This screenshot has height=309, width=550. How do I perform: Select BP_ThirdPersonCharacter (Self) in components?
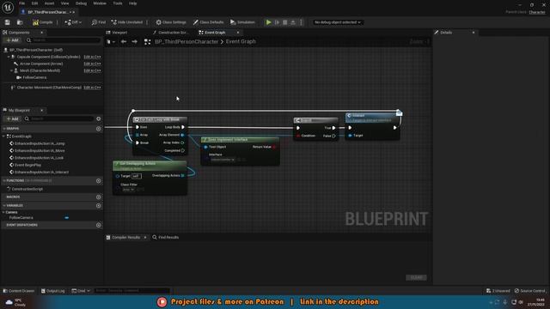[35, 50]
